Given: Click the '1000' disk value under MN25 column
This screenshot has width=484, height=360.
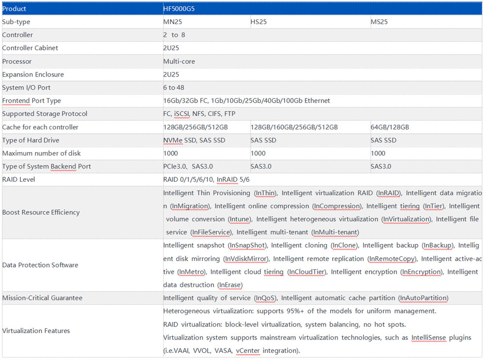Looking at the screenshot, I should pyautogui.click(x=171, y=153).
